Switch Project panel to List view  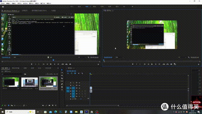click(x=5, y=105)
